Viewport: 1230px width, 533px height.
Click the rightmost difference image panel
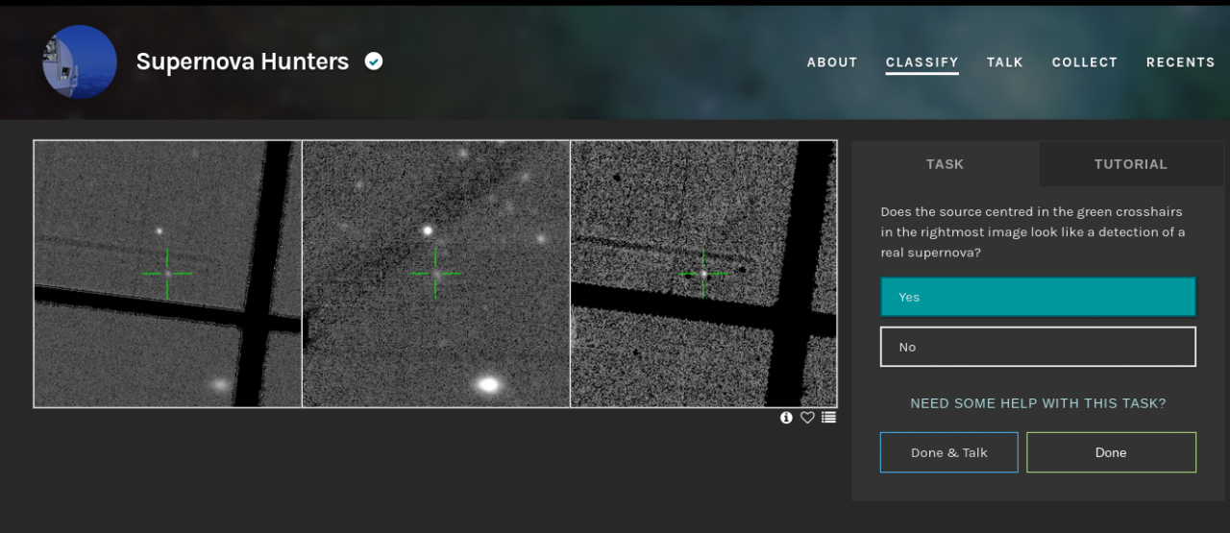703,274
